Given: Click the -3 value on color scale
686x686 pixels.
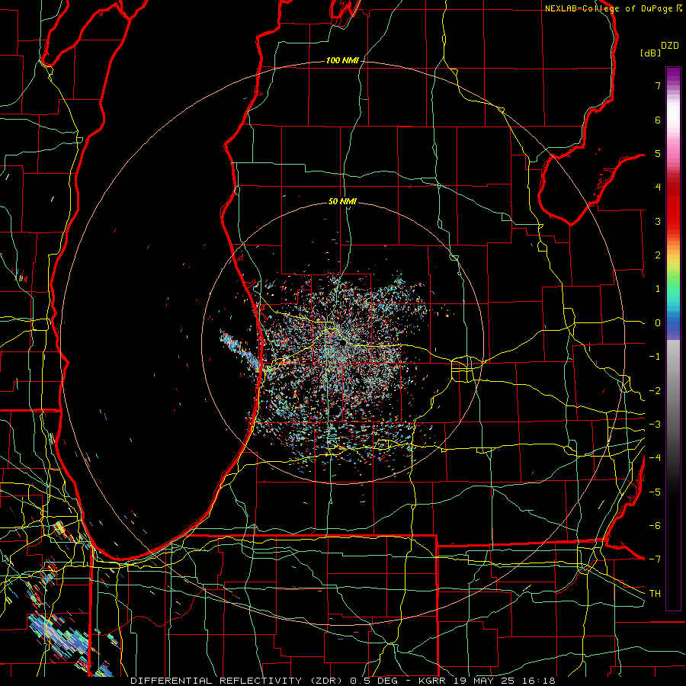Looking at the screenshot, I should [655, 425].
